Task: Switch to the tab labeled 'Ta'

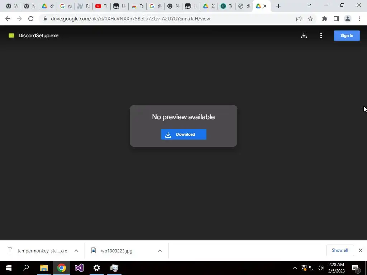Action: pyautogui.click(x=137, y=6)
